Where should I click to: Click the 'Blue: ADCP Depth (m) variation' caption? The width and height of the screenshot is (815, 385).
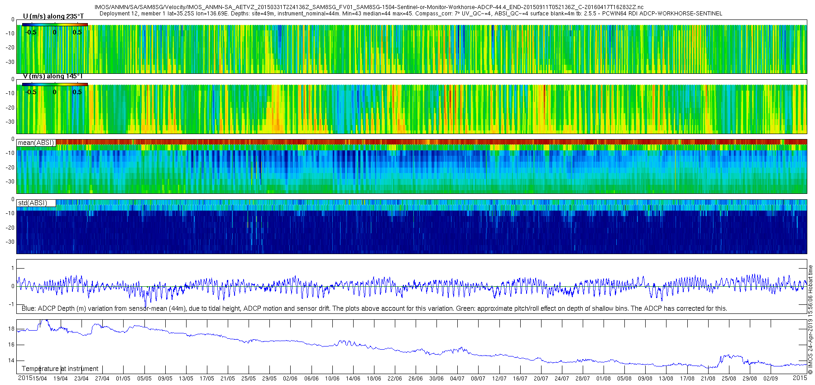point(374,308)
